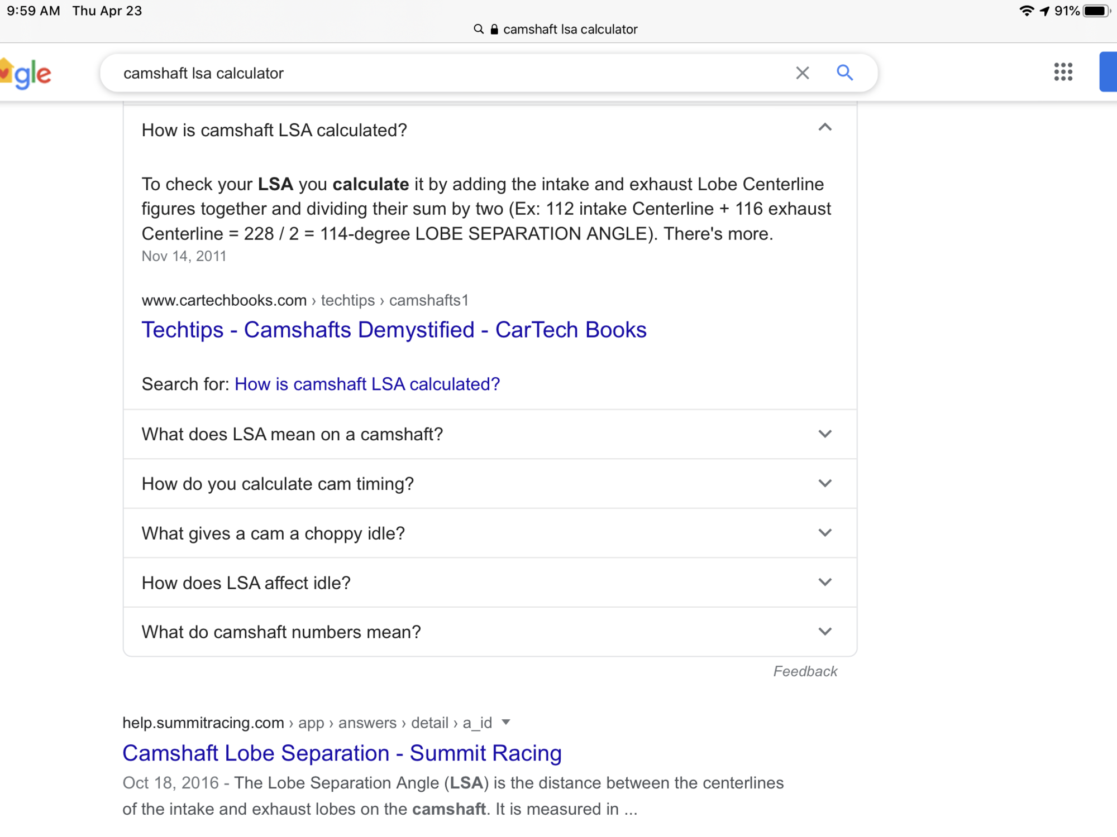Click the magnifier icon in the address bar
This screenshot has height=837, width=1117.
479,29
